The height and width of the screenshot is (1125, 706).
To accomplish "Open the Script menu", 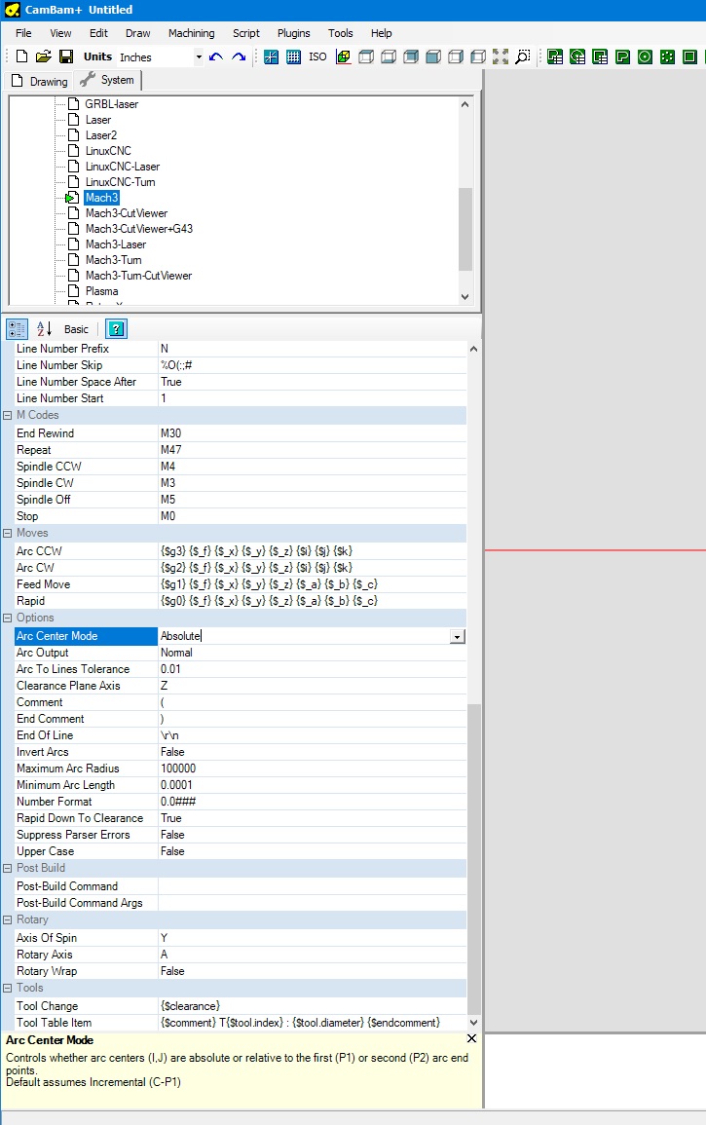I will pyautogui.click(x=246, y=33).
